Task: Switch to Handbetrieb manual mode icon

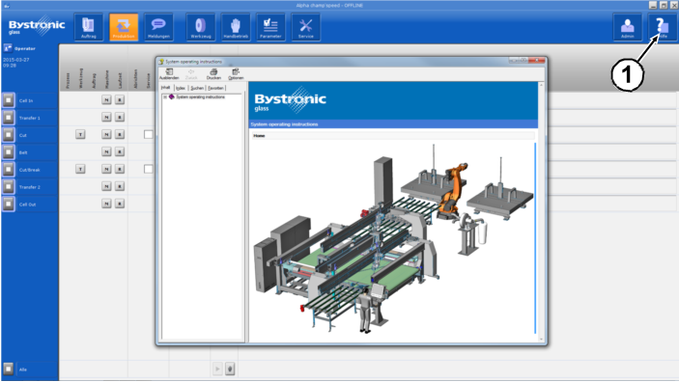Action: point(236,27)
